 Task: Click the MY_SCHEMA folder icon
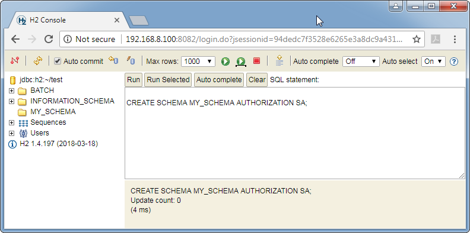pos(22,112)
